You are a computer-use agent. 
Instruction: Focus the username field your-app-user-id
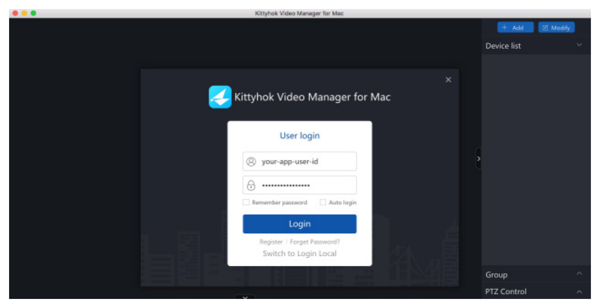[300, 161]
